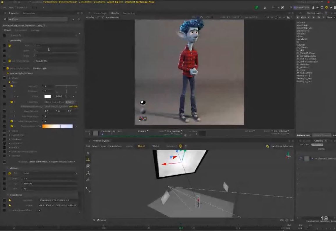Screen dimensions: 336x231
Task: Switch to the Parameters tab
Action: [29, 13]
